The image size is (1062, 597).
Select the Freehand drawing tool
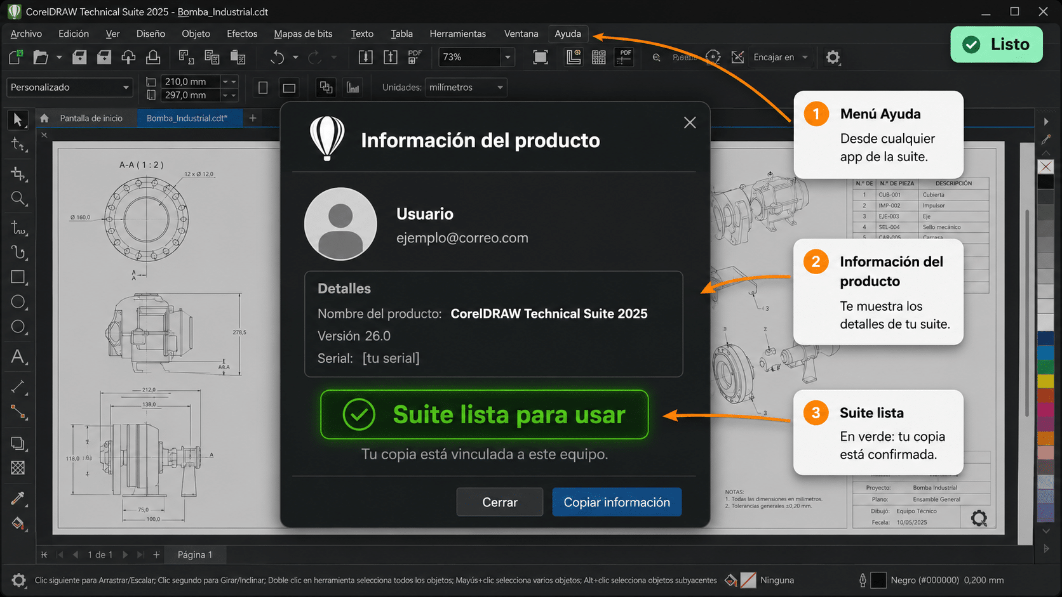(18, 227)
